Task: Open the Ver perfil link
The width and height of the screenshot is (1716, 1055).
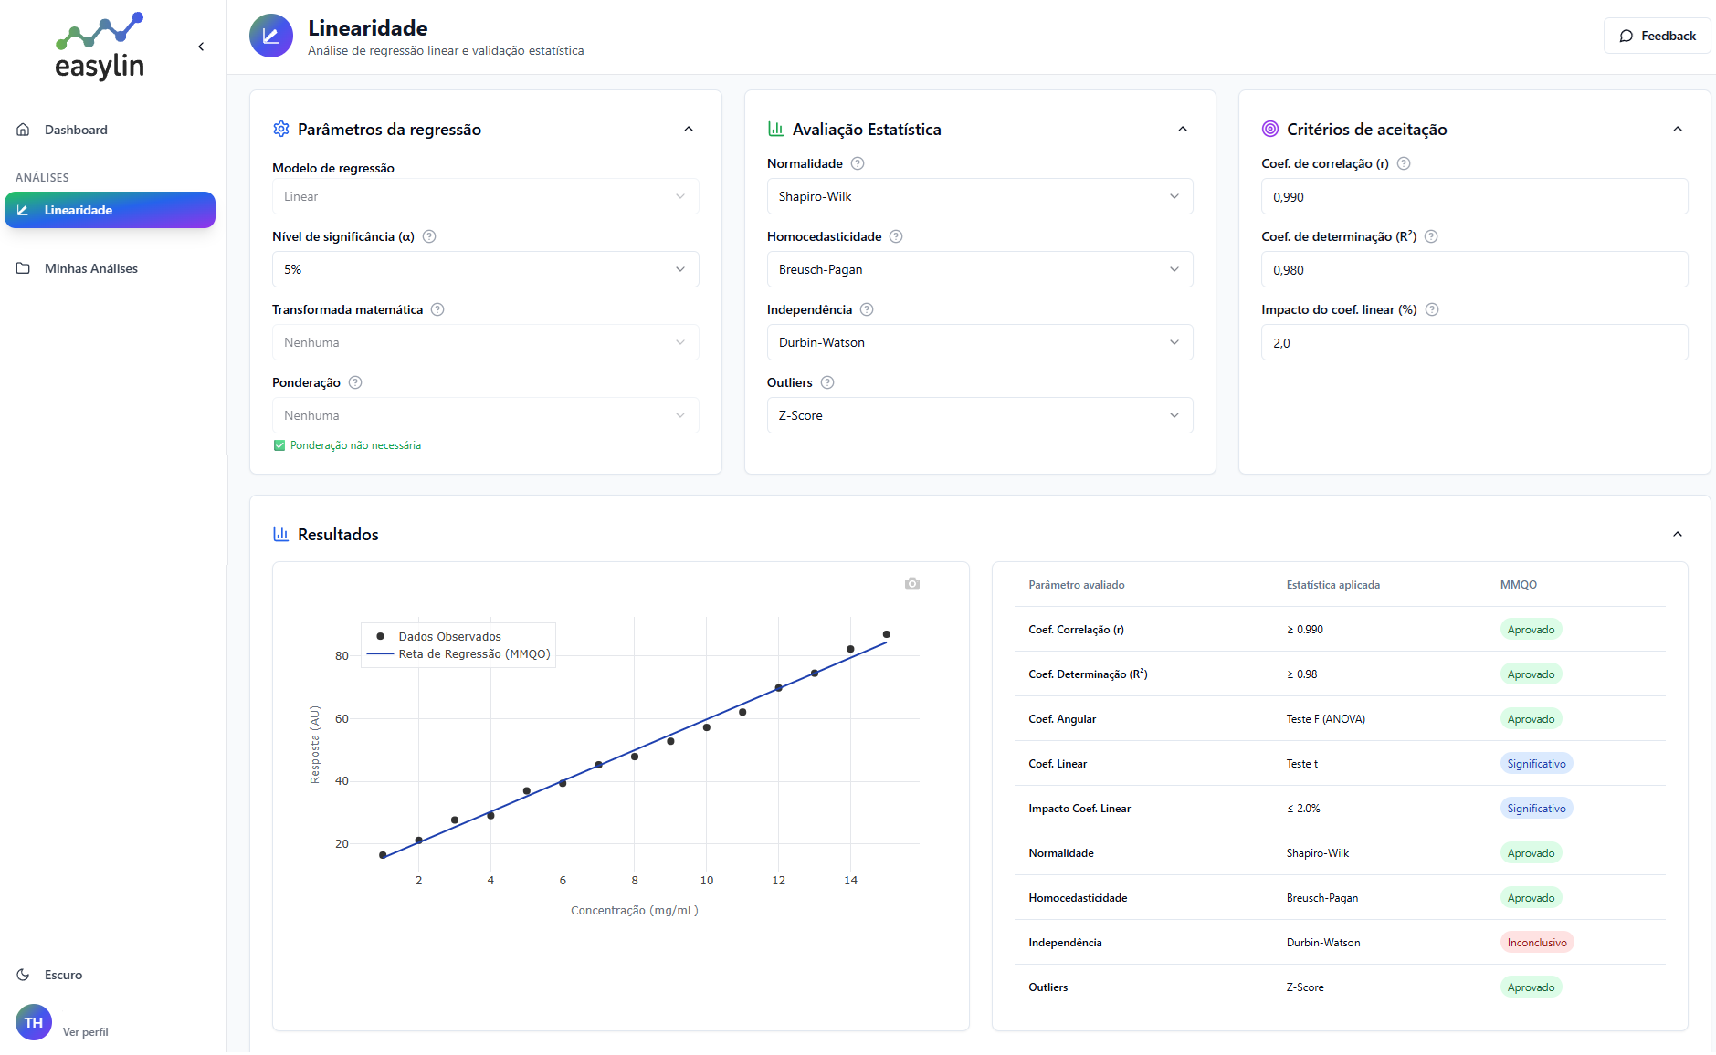Action: pyautogui.click(x=85, y=1031)
